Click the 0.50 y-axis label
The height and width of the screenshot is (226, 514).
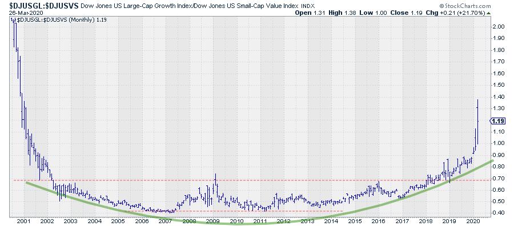(x=498, y=201)
